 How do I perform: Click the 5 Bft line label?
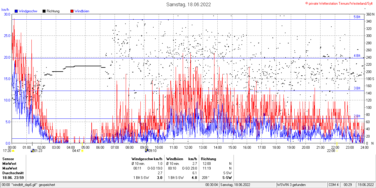(x=357, y=17)
